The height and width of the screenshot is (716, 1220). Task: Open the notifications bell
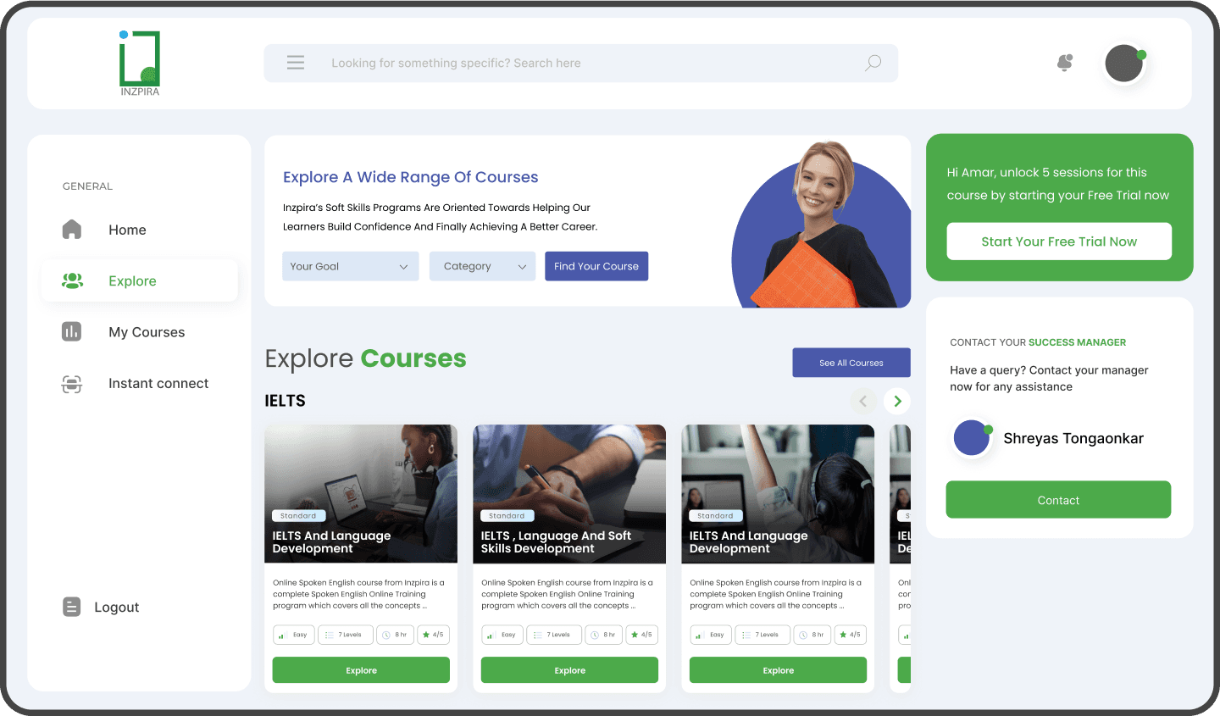click(x=1065, y=63)
